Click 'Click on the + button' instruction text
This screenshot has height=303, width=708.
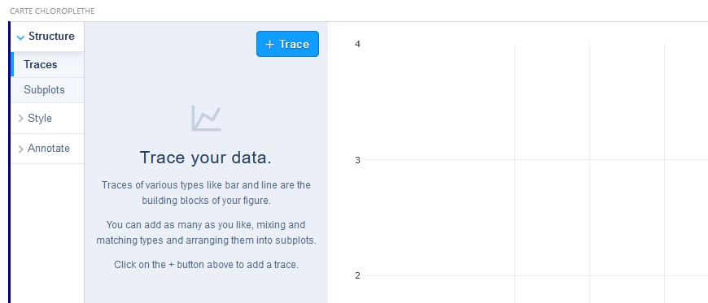pyautogui.click(x=206, y=265)
